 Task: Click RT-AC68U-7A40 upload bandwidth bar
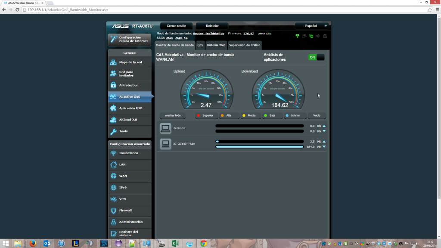click(x=260, y=141)
